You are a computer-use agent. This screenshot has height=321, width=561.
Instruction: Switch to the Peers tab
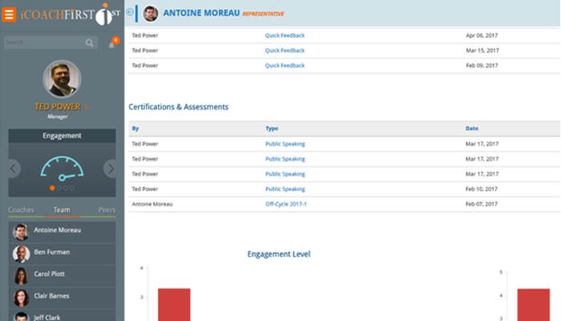(106, 210)
